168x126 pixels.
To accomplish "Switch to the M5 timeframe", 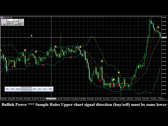I will pos(13,89).
